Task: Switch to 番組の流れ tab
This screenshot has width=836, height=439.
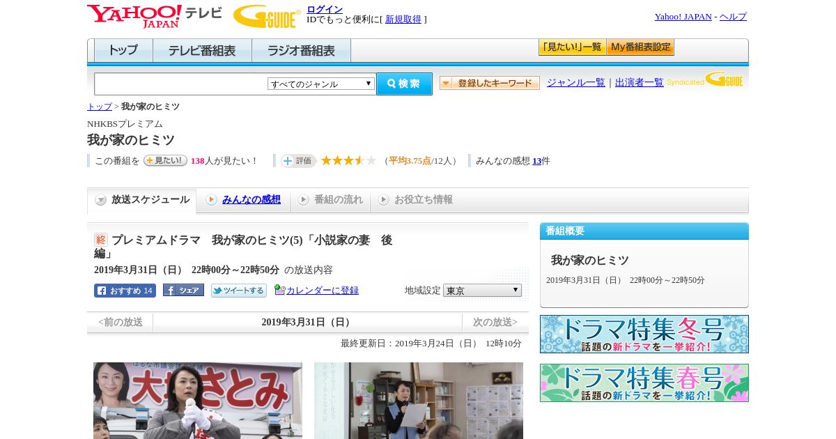Action: [x=330, y=200]
